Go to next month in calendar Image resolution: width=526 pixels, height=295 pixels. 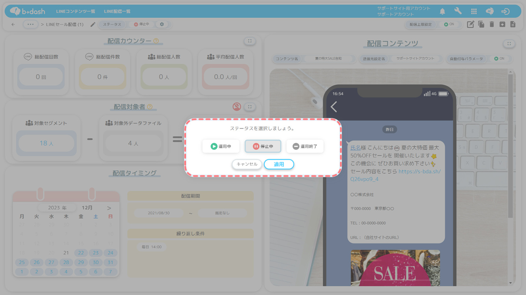point(109,208)
